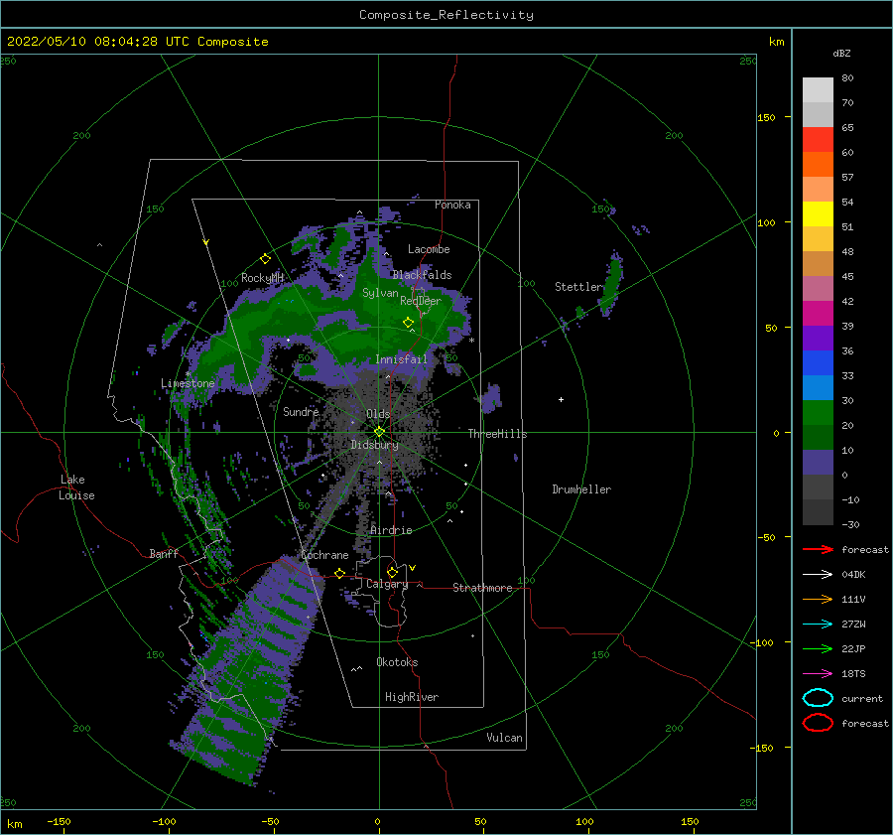This screenshot has height=835, width=893.
Task: Click the Innisfail city label
Action: pos(401,359)
